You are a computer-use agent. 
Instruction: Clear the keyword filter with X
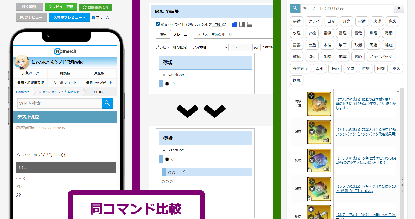coord(399,8)
